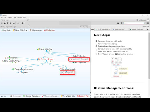Select the Resources thought in the plex

click(68, 72)
